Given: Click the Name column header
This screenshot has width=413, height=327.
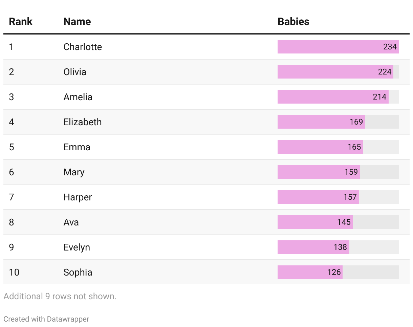Looking at the screenshot, I should point(77,22).
